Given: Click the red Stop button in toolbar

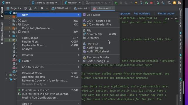Looking at the screenshot, I should tap(152, 3).
